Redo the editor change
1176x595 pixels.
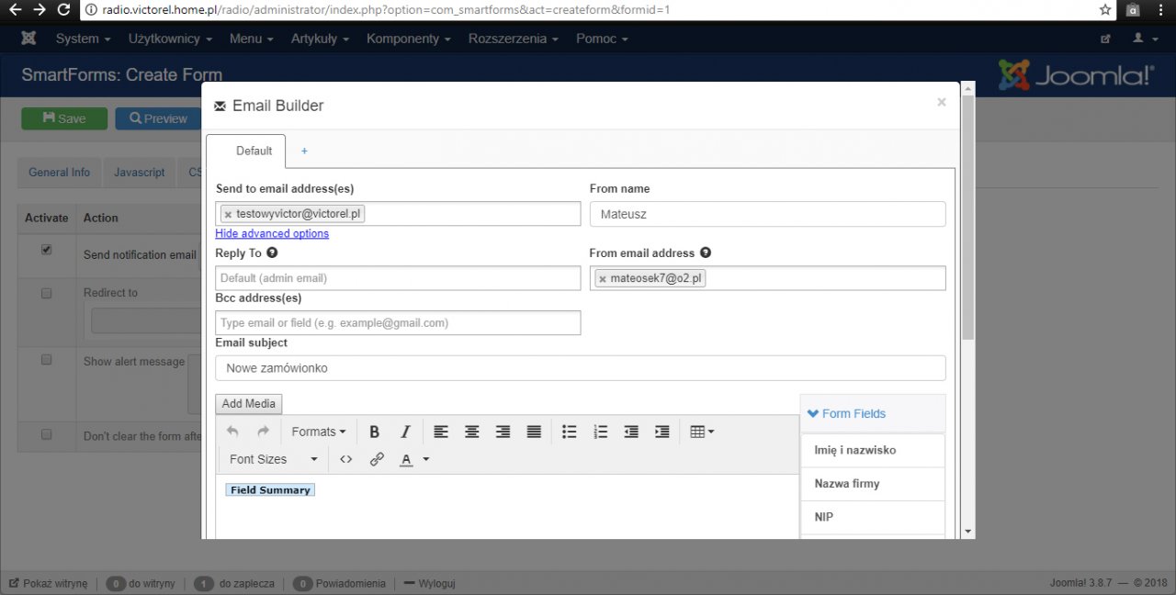pos(263,432)
